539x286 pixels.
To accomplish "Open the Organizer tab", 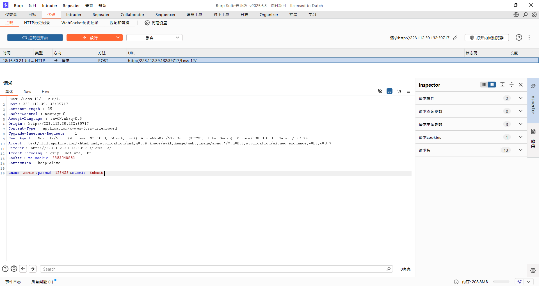I will tap(269, 15).
